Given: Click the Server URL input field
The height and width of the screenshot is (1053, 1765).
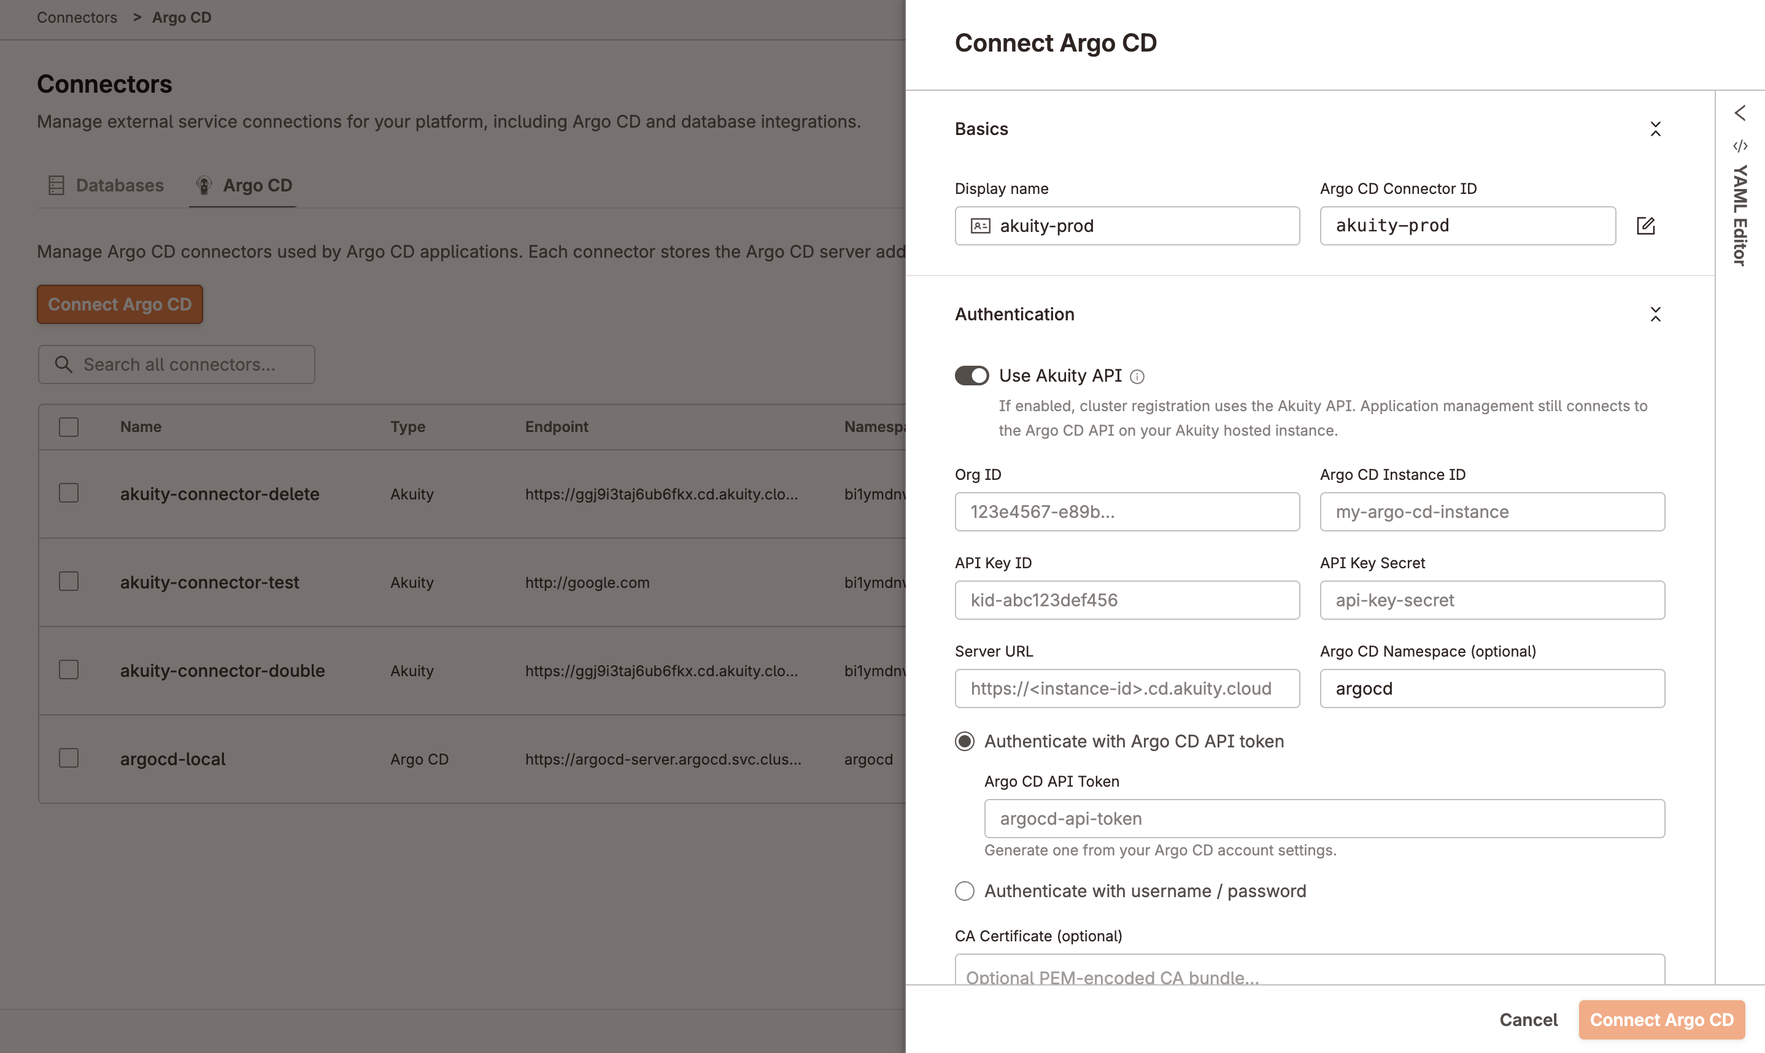Looking at the screenshot, I should point(1127,688).
